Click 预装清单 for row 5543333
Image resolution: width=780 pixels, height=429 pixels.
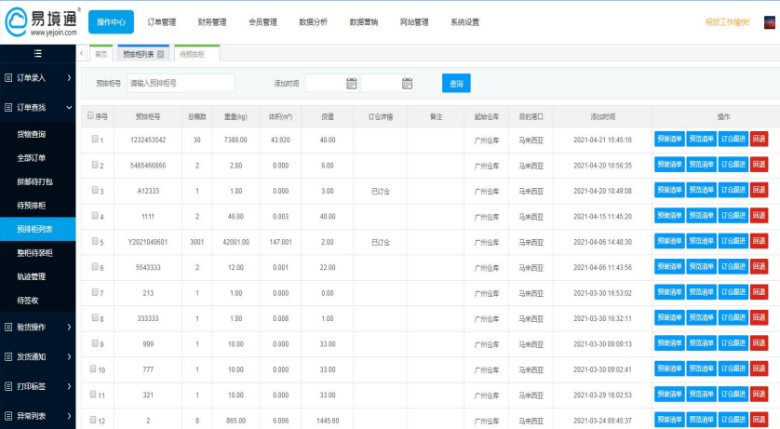click(x=669, y=266)
